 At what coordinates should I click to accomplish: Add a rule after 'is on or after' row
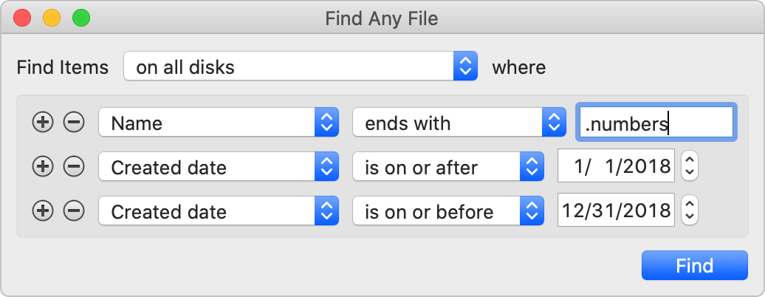[44, 167]
